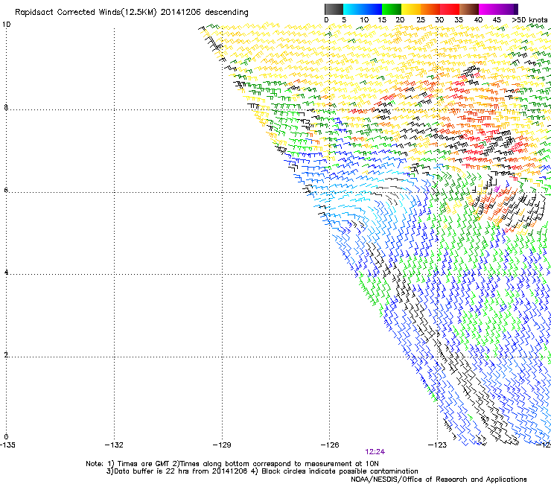Image resolution: width=551 pixels, height=484 pixels.
Task: Click the brown 35-40 knots color swatch
Action: point(469,9)
